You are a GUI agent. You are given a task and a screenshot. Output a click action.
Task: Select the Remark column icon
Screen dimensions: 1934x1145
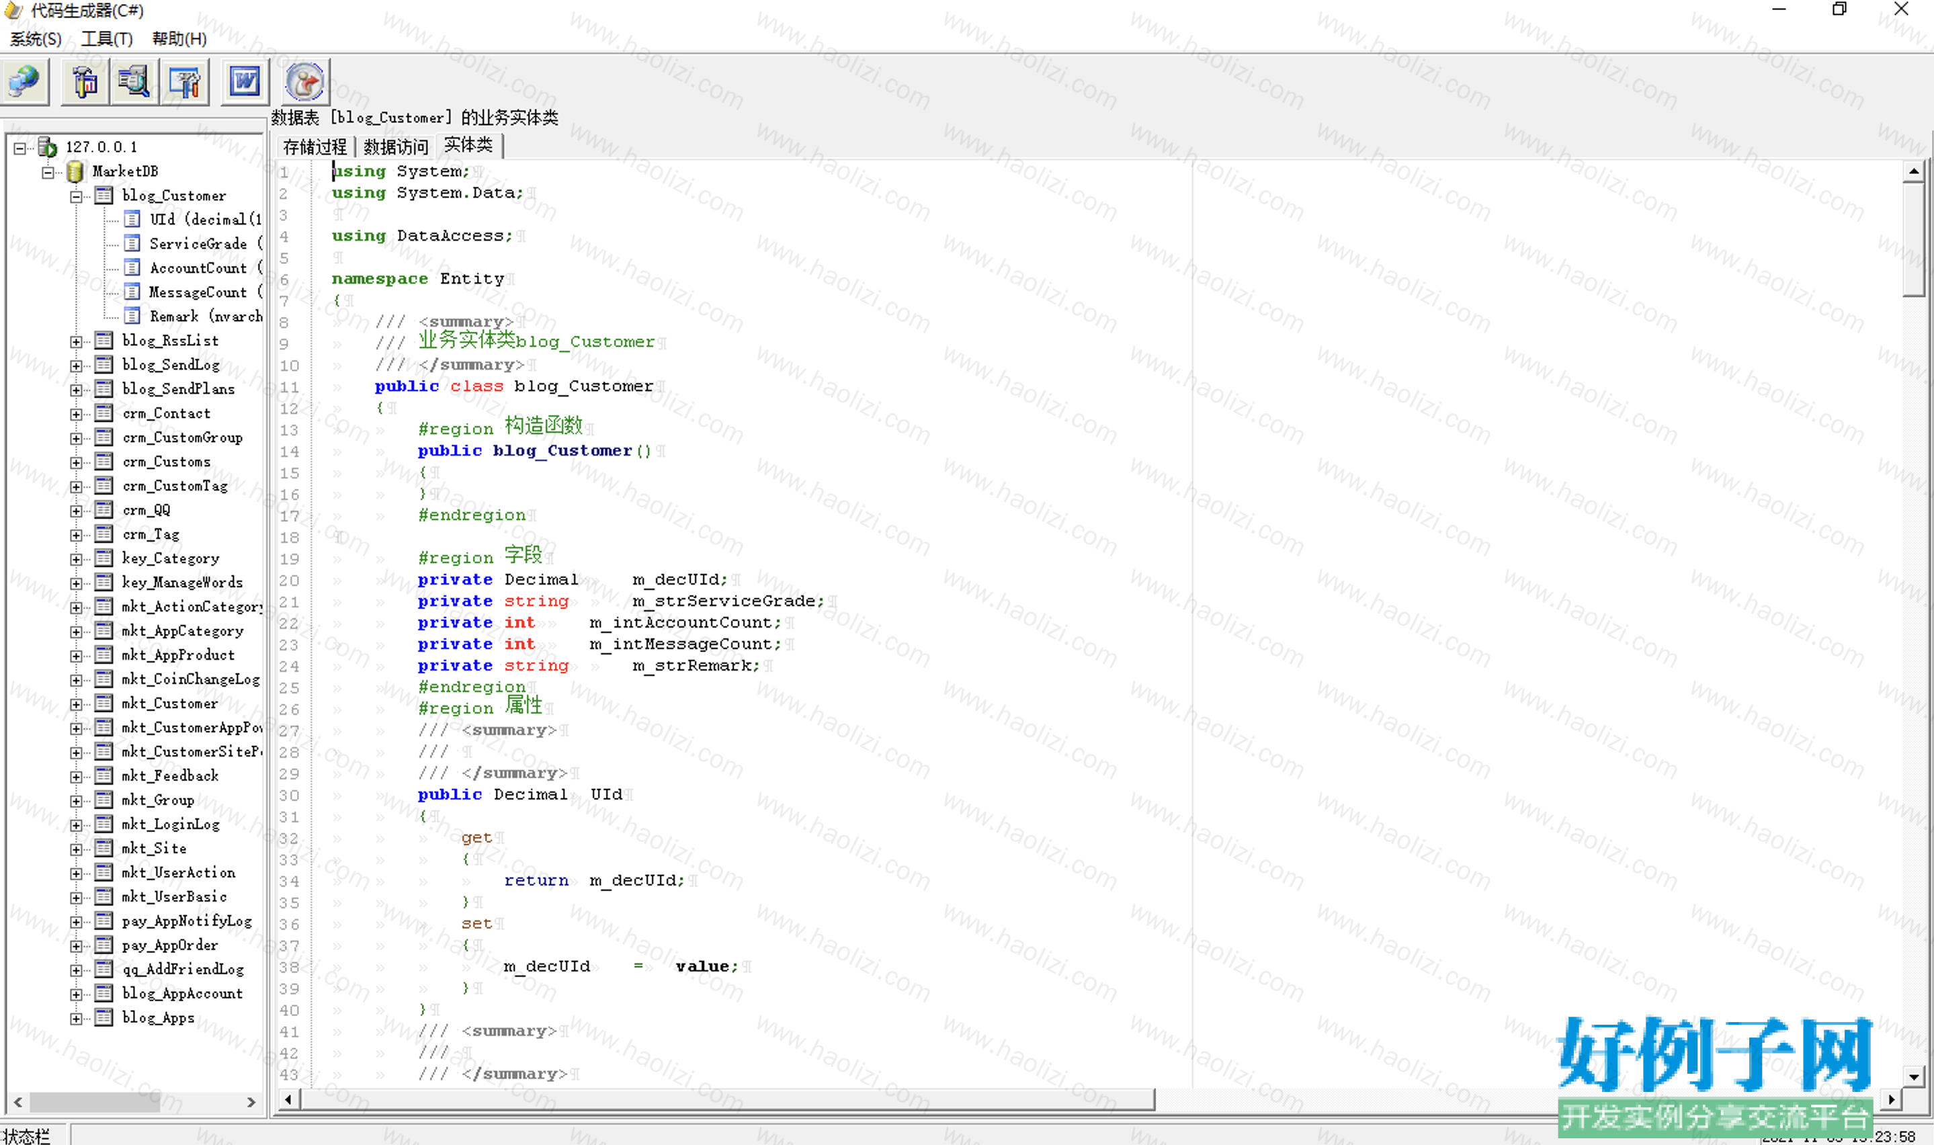[132, 316]
